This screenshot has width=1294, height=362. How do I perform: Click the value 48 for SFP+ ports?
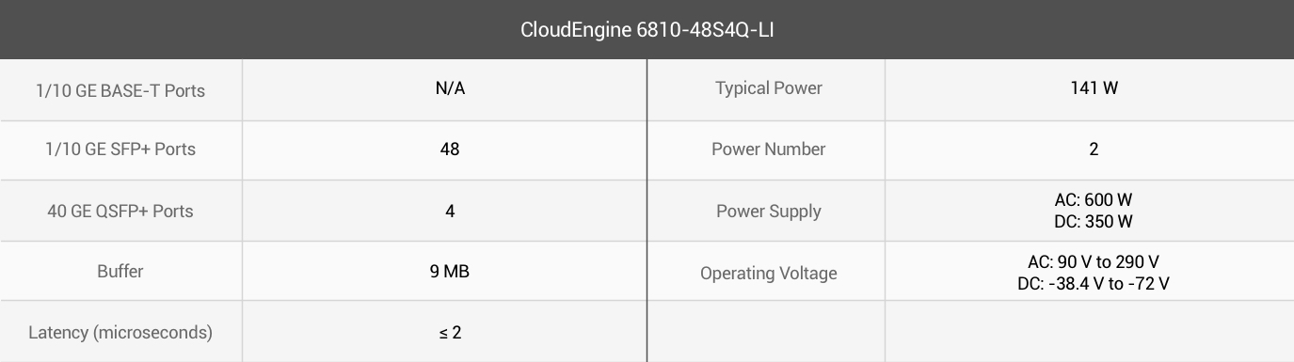450,149
